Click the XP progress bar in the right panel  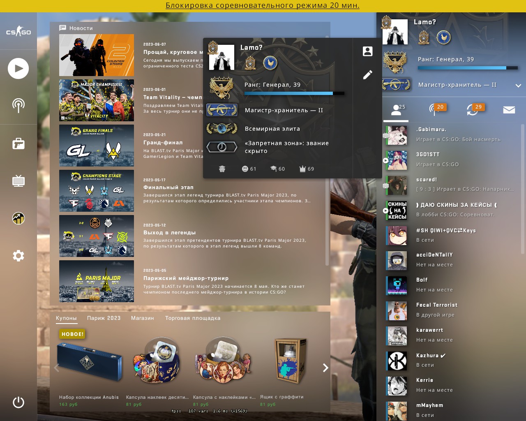click(468, 68)
